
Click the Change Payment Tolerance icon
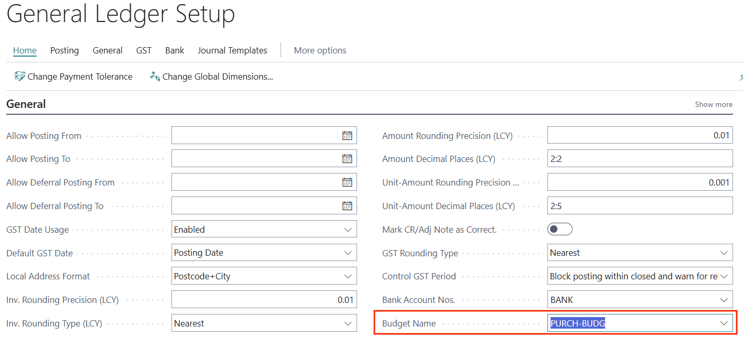coord(20,77)
